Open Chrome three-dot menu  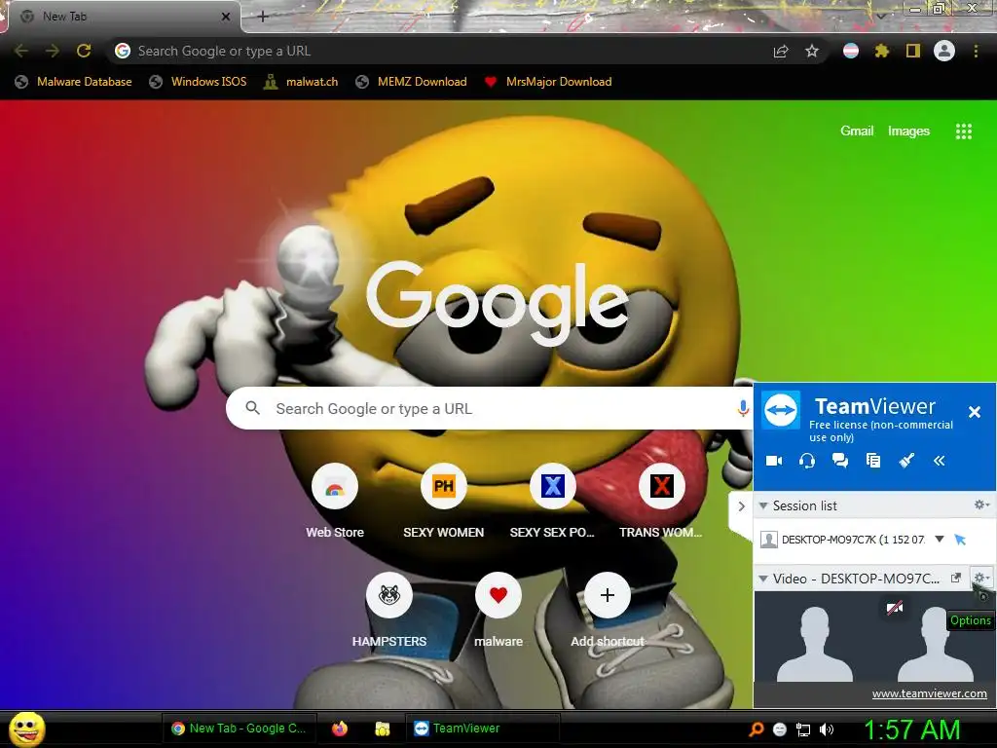tap(976, 51)
